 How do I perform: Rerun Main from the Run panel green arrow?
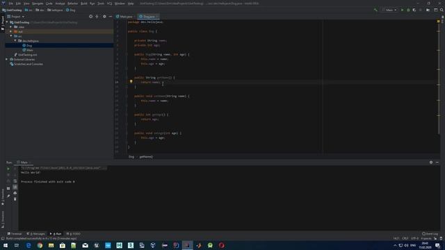click(x=8, y=169)
